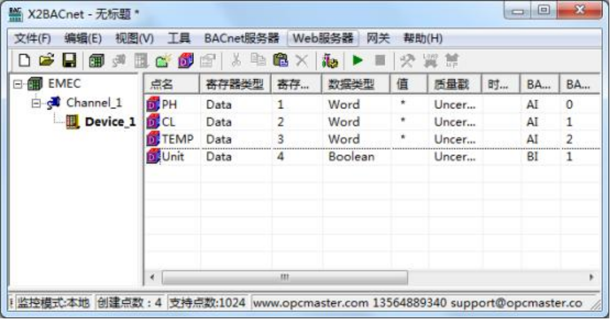Screen dimensions: 610x319
Task: Open the BACnet服务器 menu
Action: (x=242, y=38)
